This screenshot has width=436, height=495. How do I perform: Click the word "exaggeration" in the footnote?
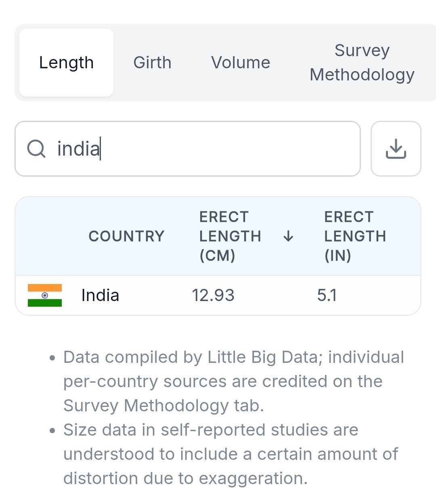[253, 478]
